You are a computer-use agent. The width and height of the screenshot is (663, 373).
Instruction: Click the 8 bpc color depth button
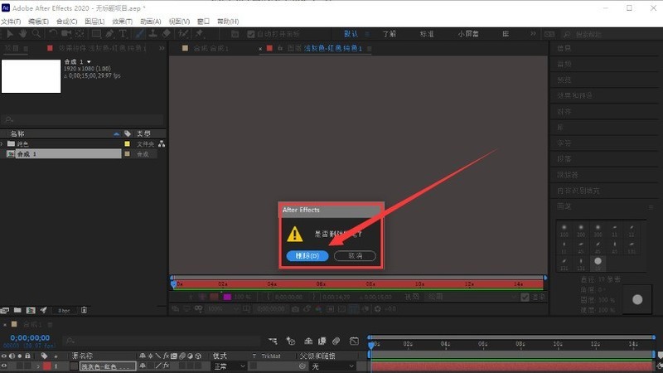click(x=63, y=310)
